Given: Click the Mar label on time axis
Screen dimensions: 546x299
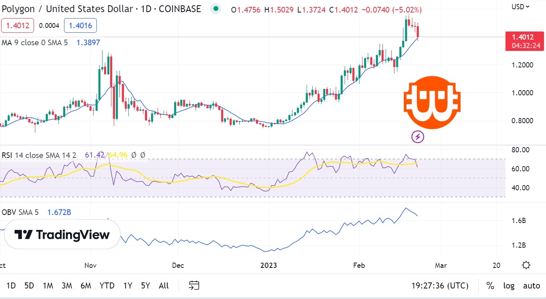Looking at the screenshot, I should 441,265.
